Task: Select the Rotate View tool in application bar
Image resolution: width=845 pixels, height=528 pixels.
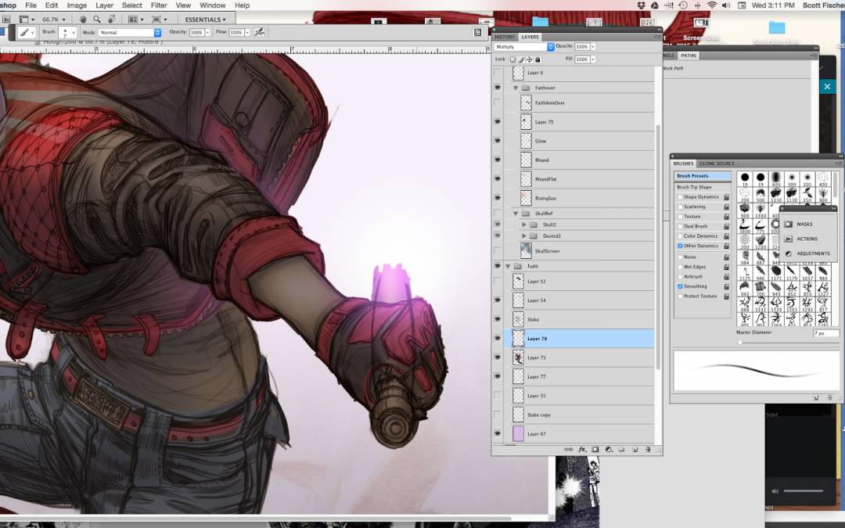Action: coord(111,20)
